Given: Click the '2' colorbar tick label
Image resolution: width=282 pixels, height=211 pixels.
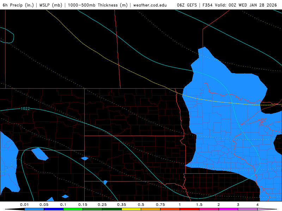Looking at the screenshot, I should [219, 205].
